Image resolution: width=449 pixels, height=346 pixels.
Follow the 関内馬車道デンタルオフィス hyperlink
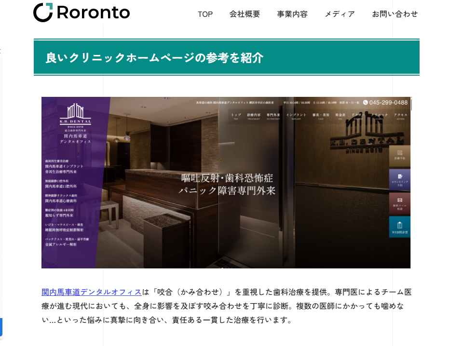point(91,292)
